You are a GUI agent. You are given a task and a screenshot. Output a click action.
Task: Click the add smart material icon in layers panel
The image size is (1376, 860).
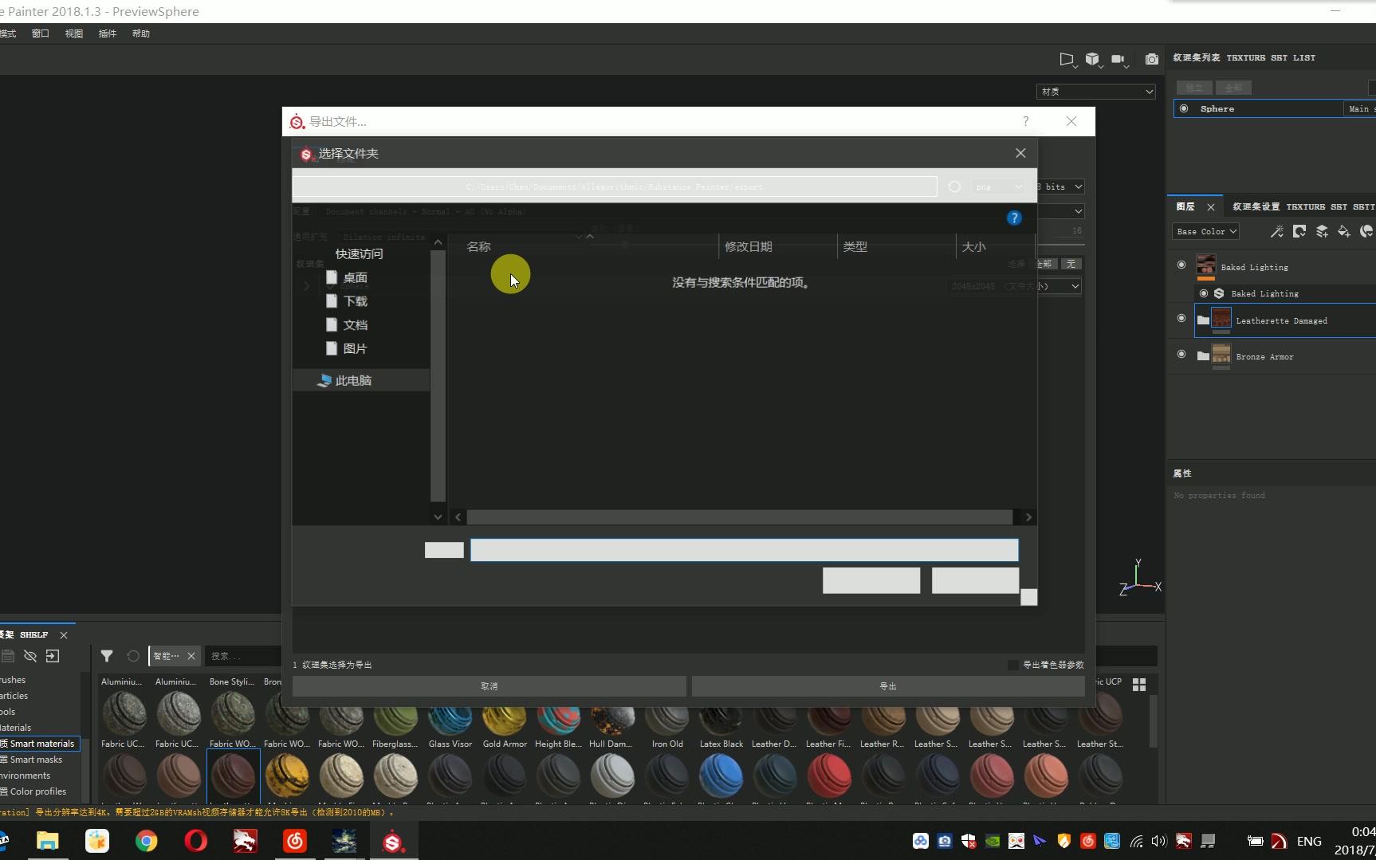click(x=1366, y=231)
